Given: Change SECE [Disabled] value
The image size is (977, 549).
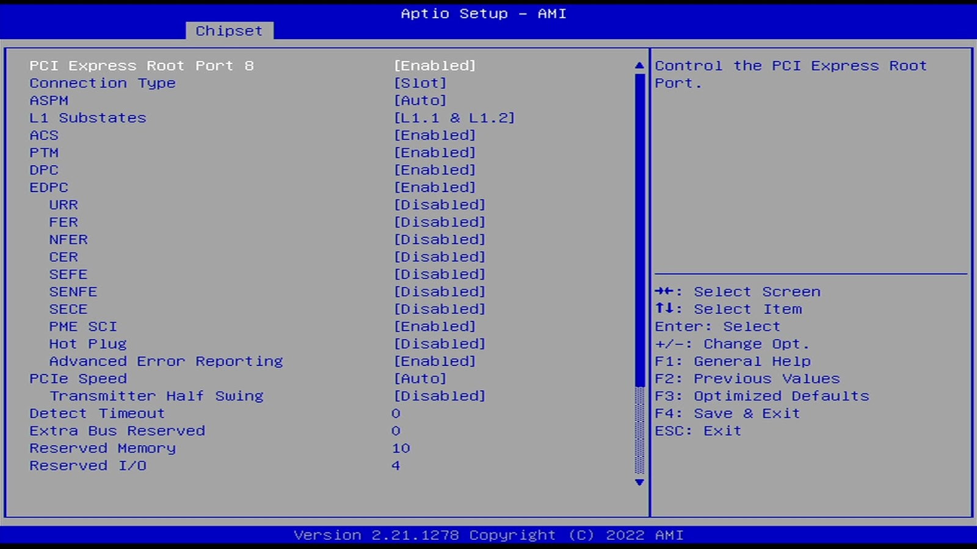Looking at the screenshot, I should pyautogui.click(x=440, y=309).
